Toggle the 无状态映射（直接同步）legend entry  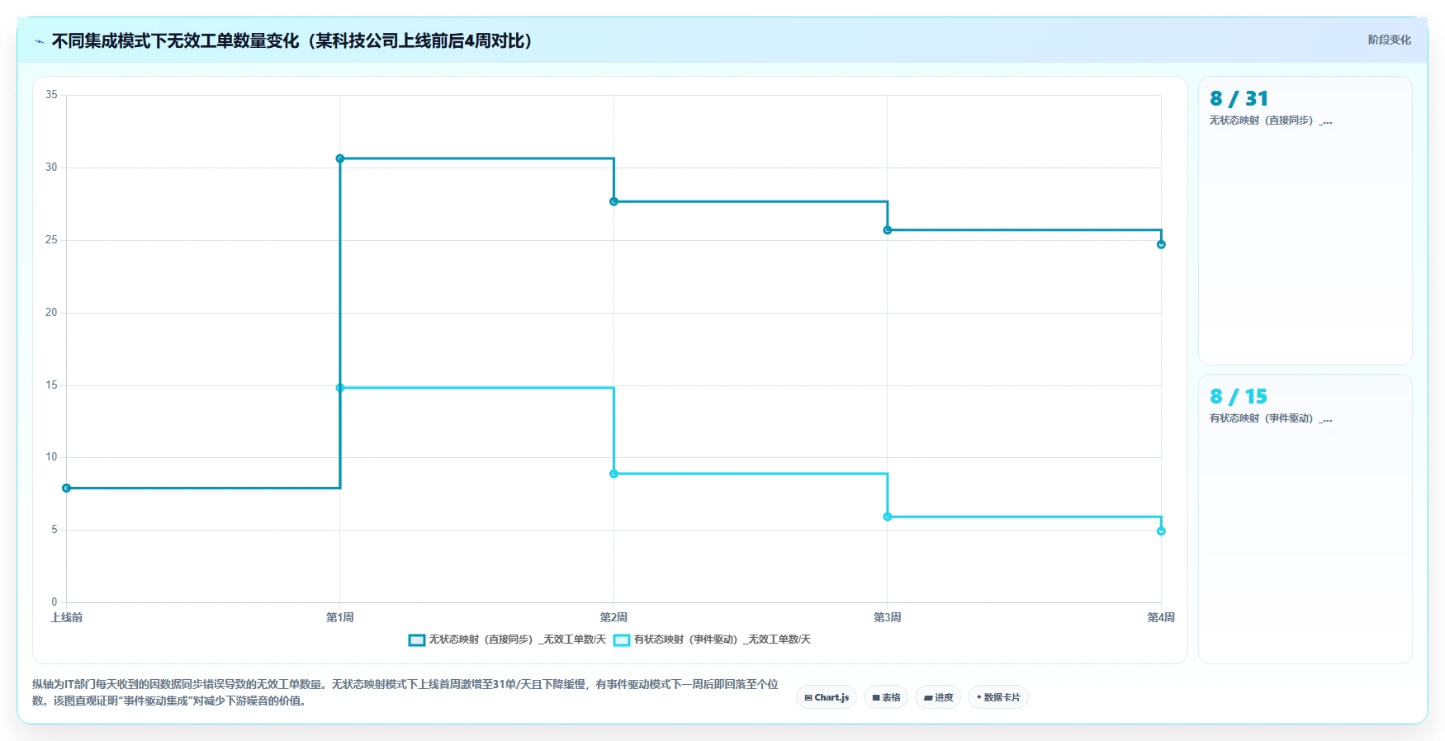coord(507,640)
